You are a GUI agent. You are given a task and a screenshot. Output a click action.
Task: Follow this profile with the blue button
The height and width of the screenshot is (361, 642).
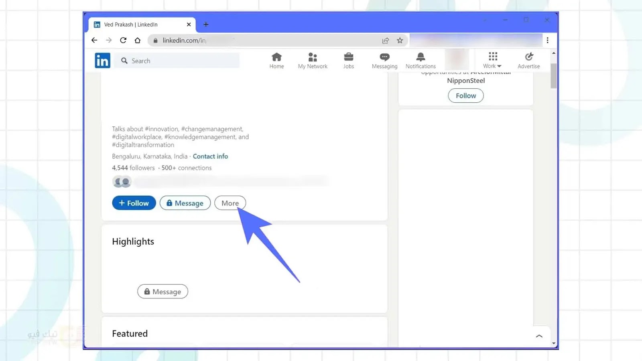click(x=134, y=203)
